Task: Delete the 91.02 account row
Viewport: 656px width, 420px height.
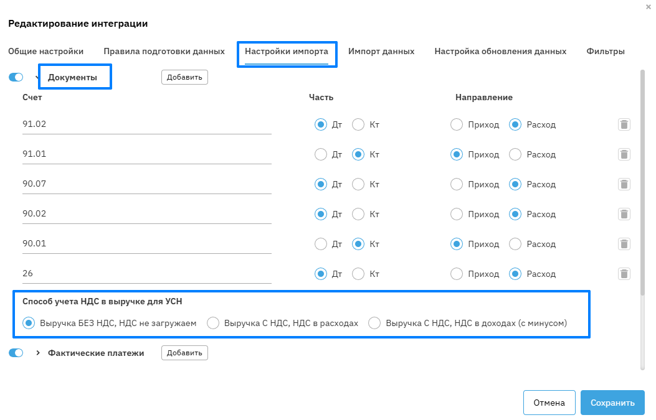Action: pyautogui.click(x=624, y=124)
